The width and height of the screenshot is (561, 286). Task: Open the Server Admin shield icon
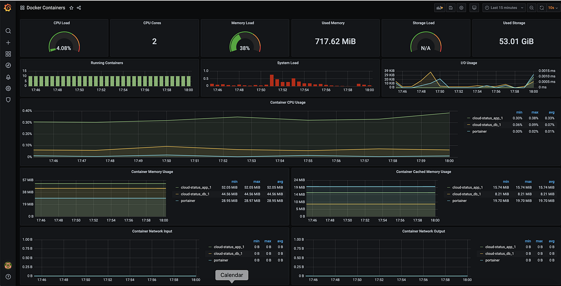coord(8,99)
